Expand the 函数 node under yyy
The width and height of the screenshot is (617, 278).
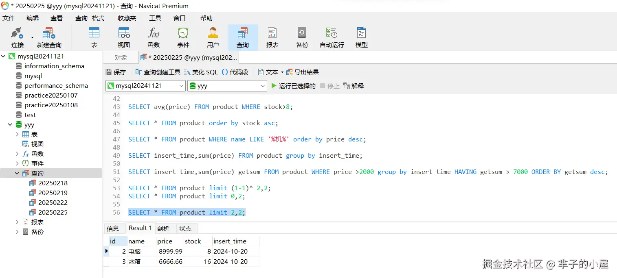pos(17,154)
